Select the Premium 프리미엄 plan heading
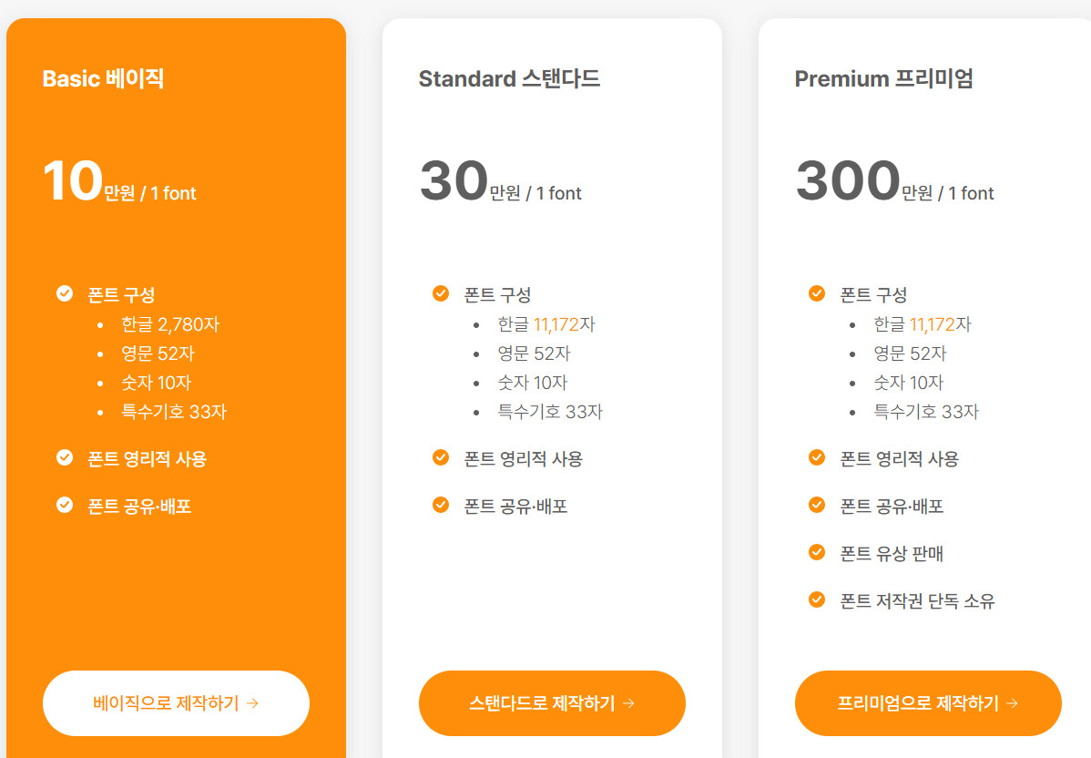This screenshot has height=758, width=1091. (x=883, y=78)
